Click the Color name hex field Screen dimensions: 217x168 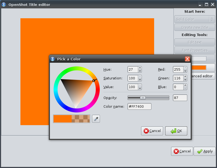(x=139, y=106)
